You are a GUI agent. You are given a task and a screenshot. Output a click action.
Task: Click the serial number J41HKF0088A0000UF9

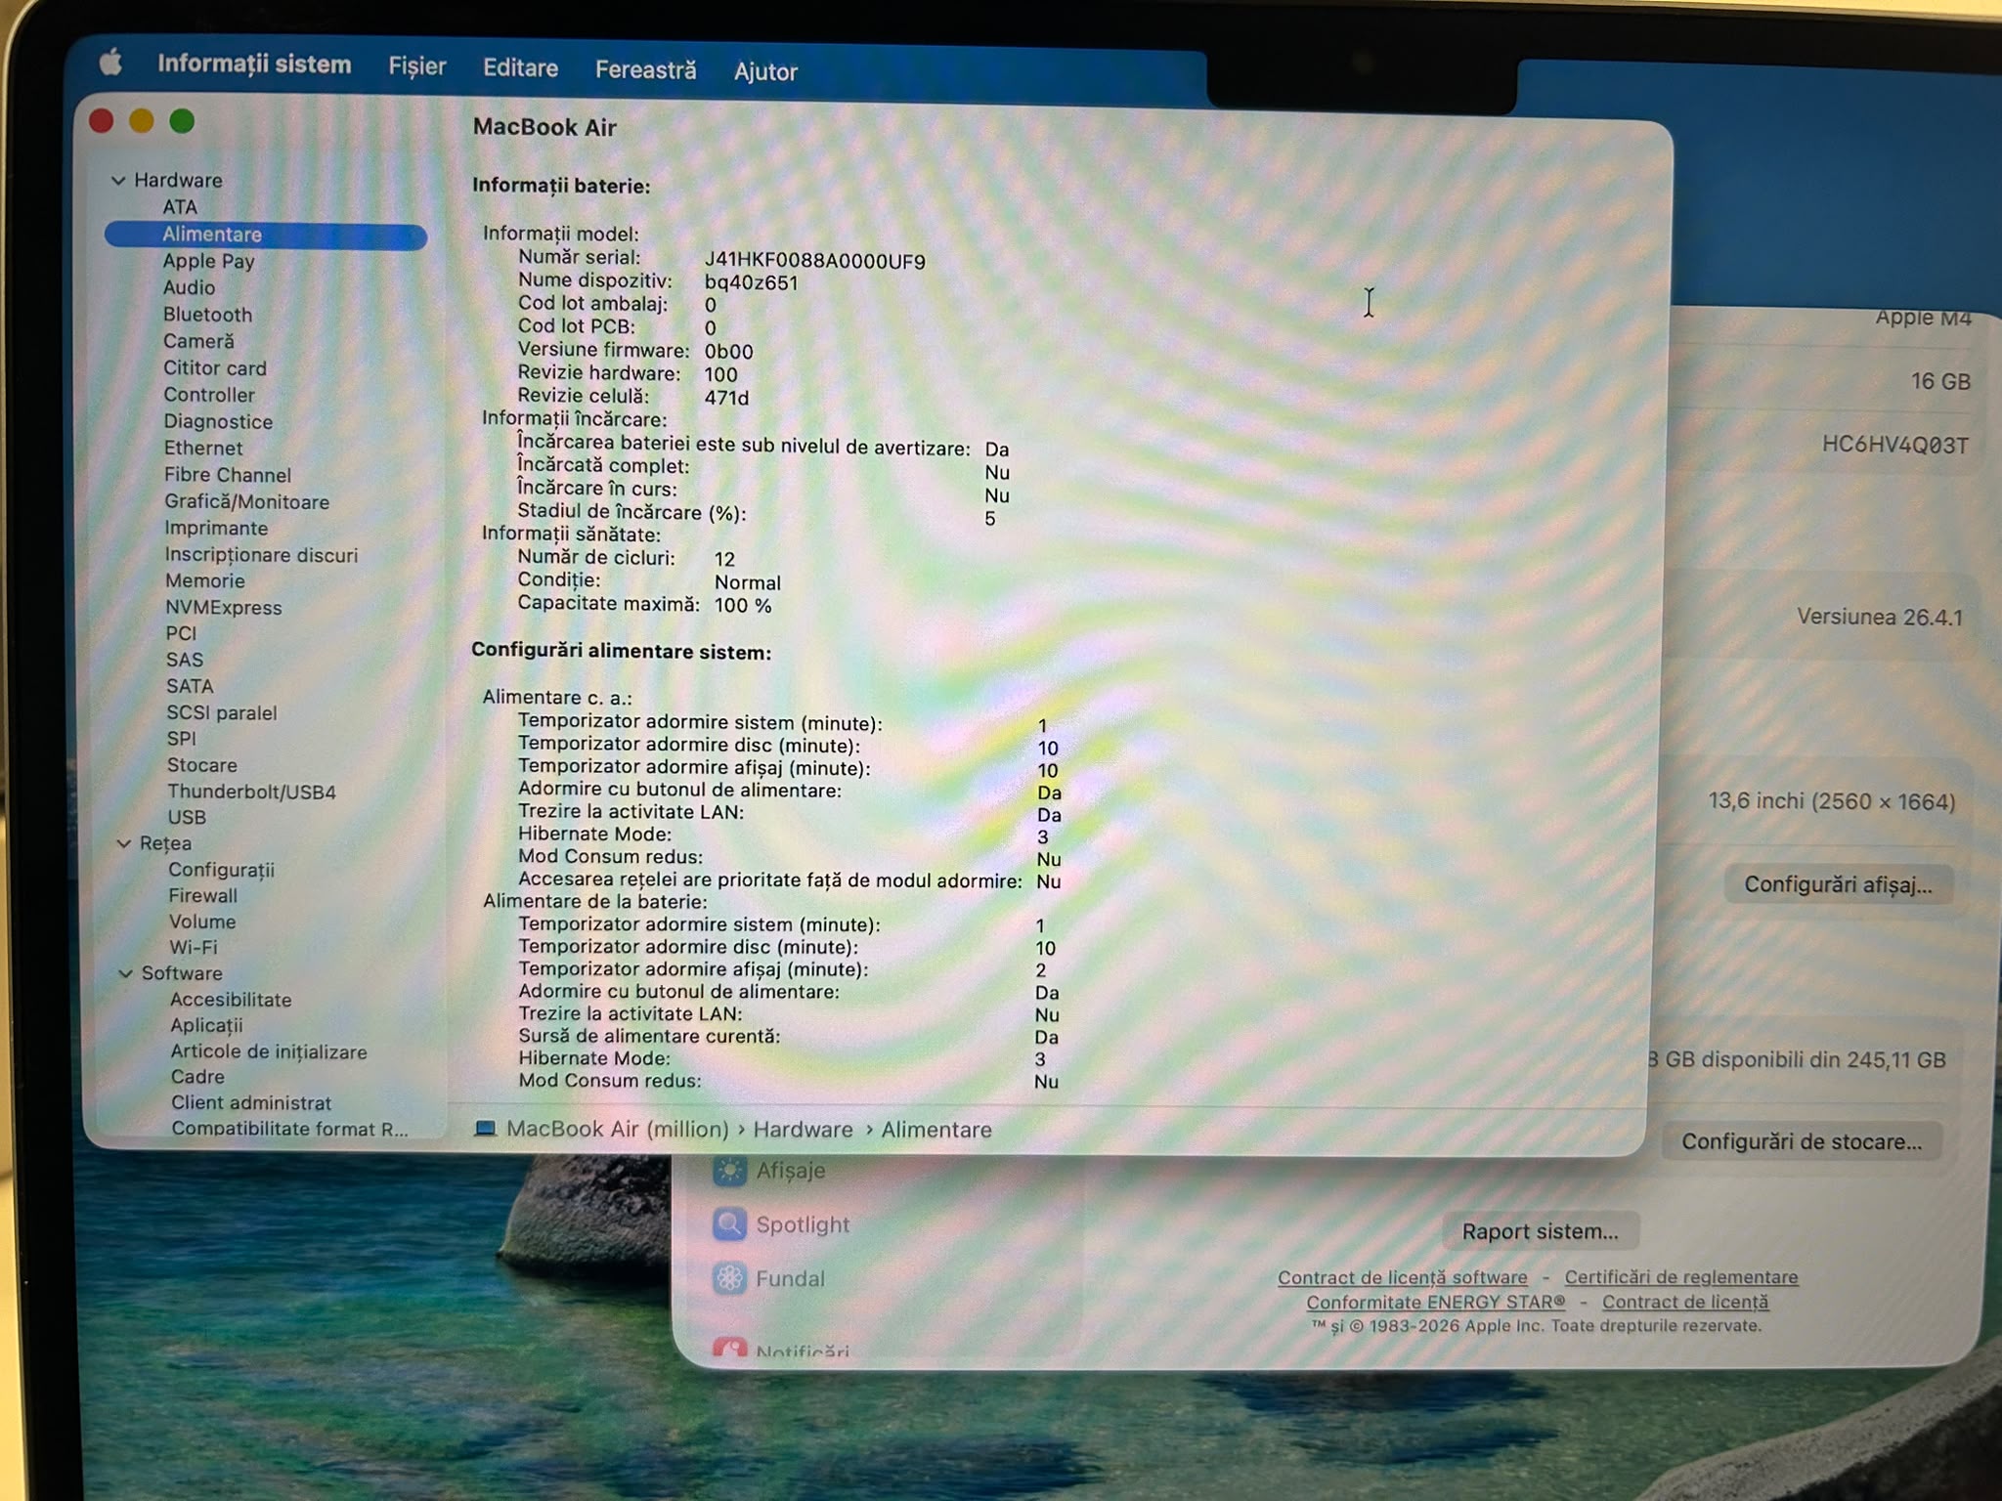coord(814,261)
